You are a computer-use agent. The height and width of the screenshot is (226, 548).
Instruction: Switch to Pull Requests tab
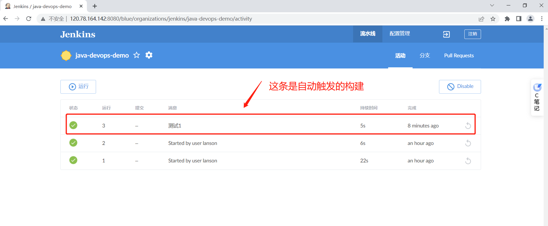459,56
